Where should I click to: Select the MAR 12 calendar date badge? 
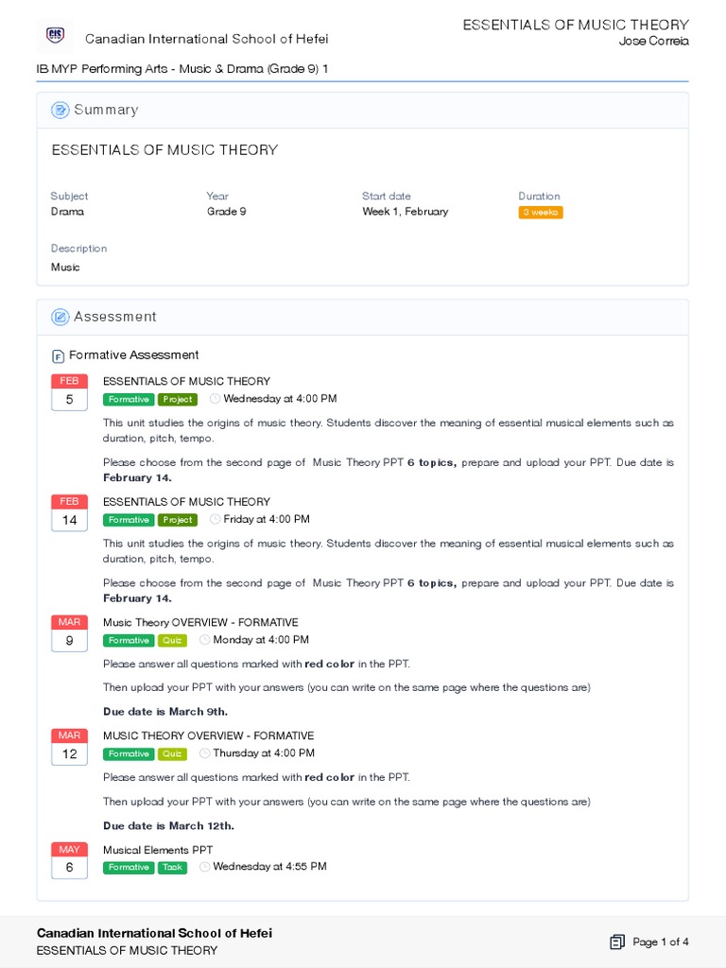[x=69, y=746]
